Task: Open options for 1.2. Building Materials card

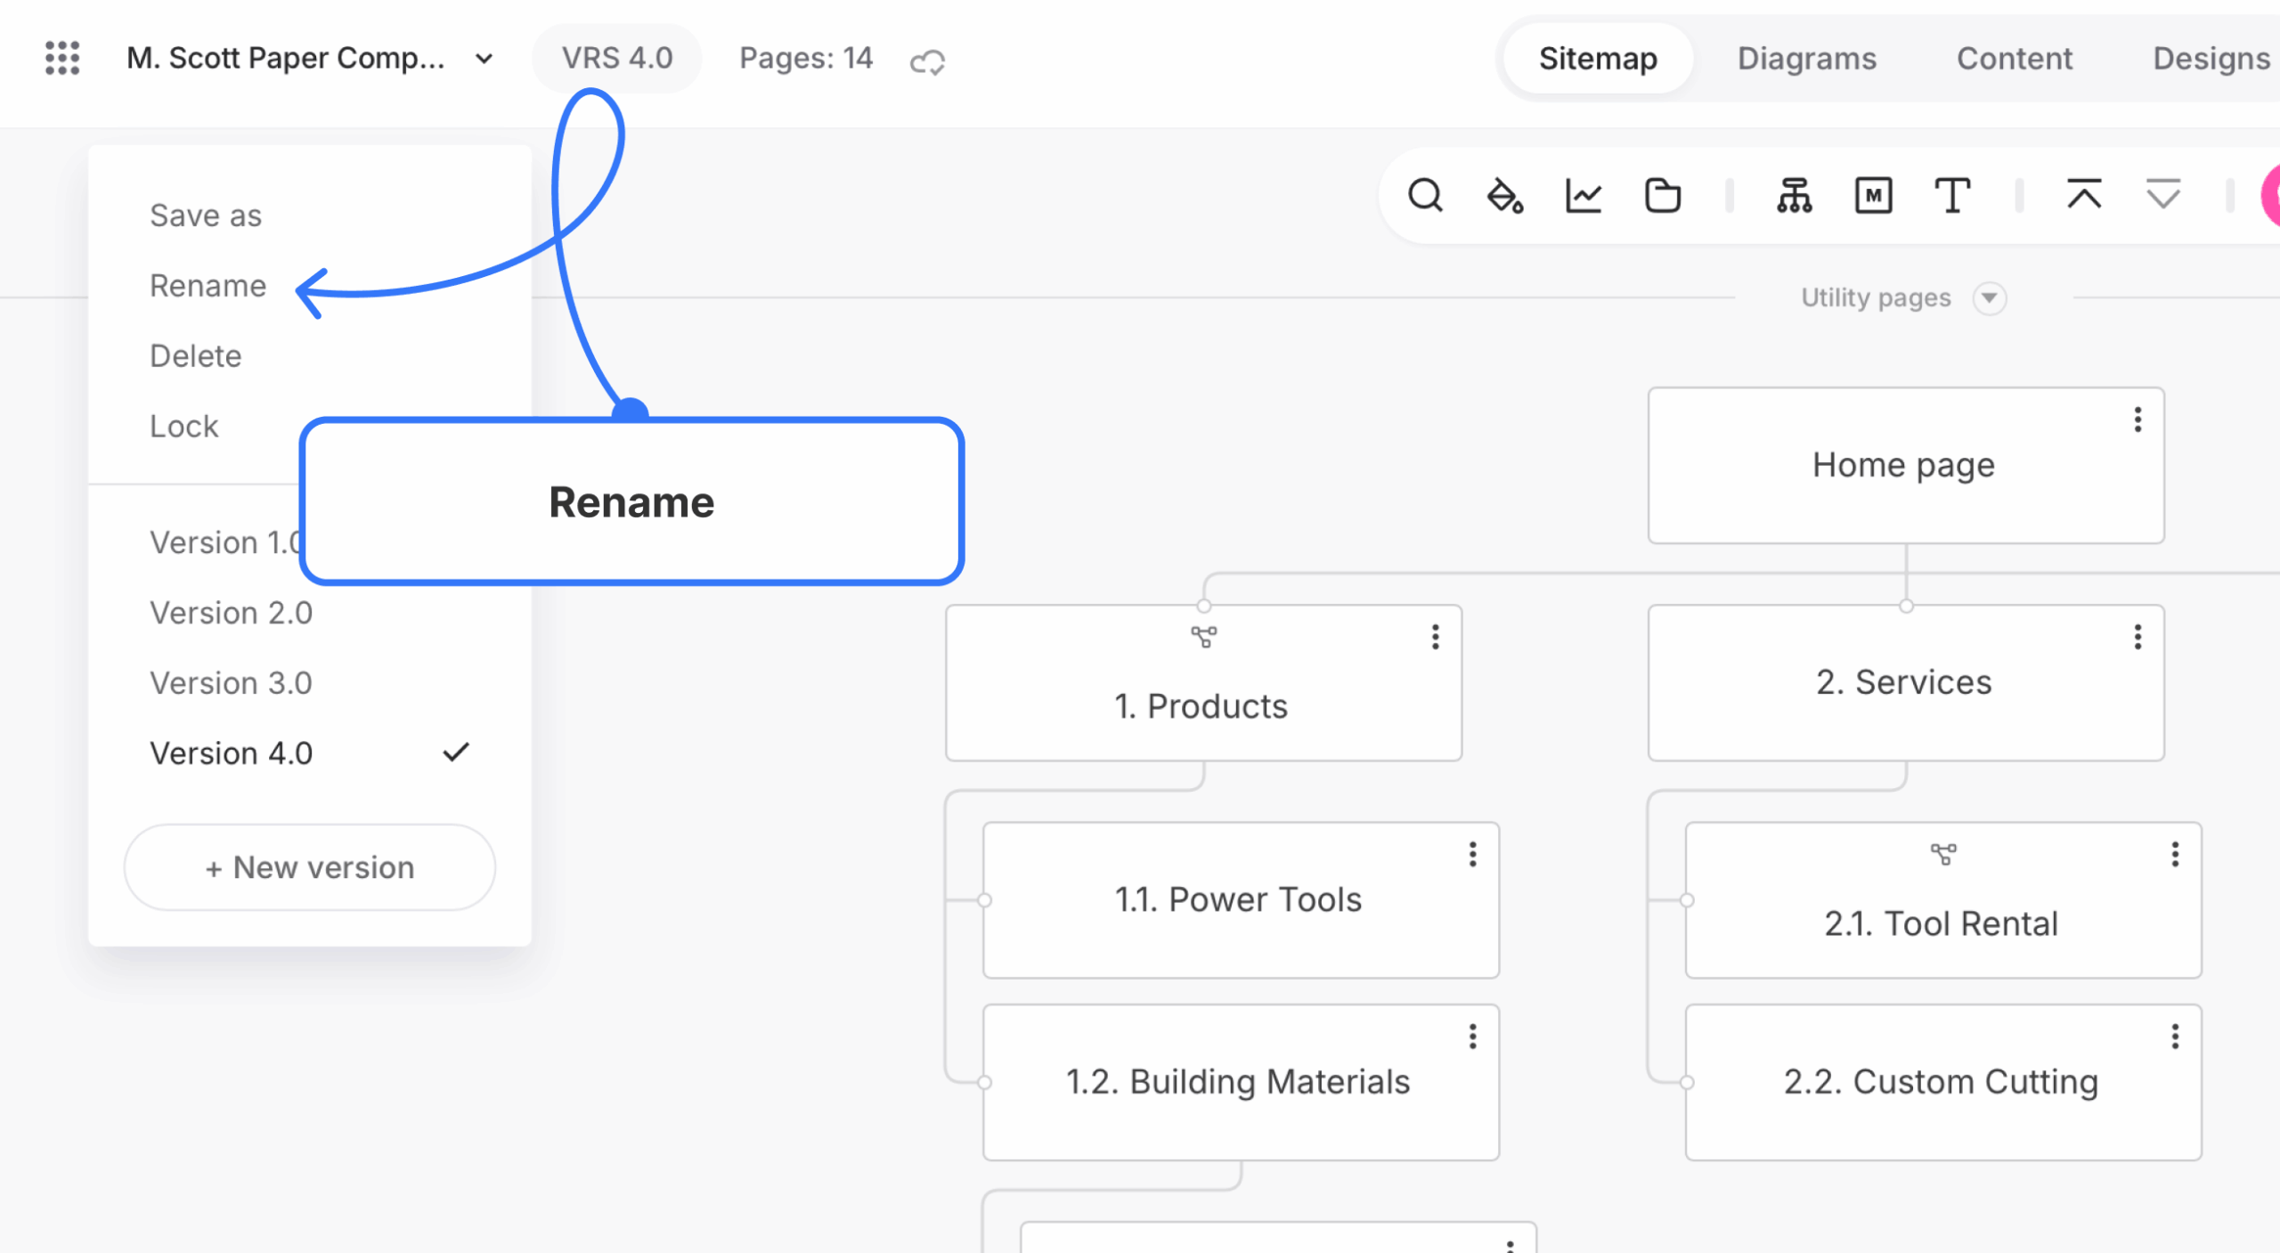Action: 1472,1036
